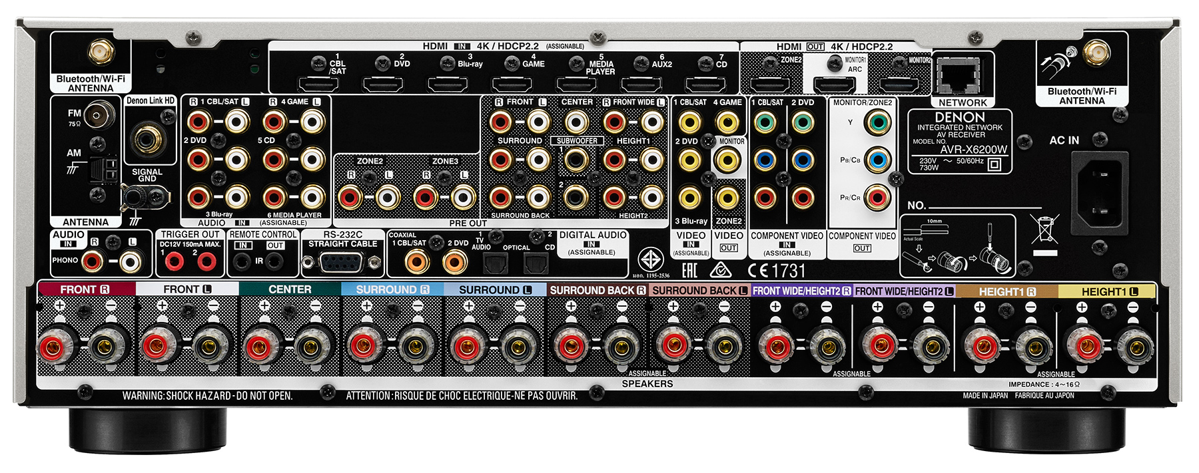Click the "DENON" brand name
The height and width of the screenshot is (473, 1199).
[960, 117]
